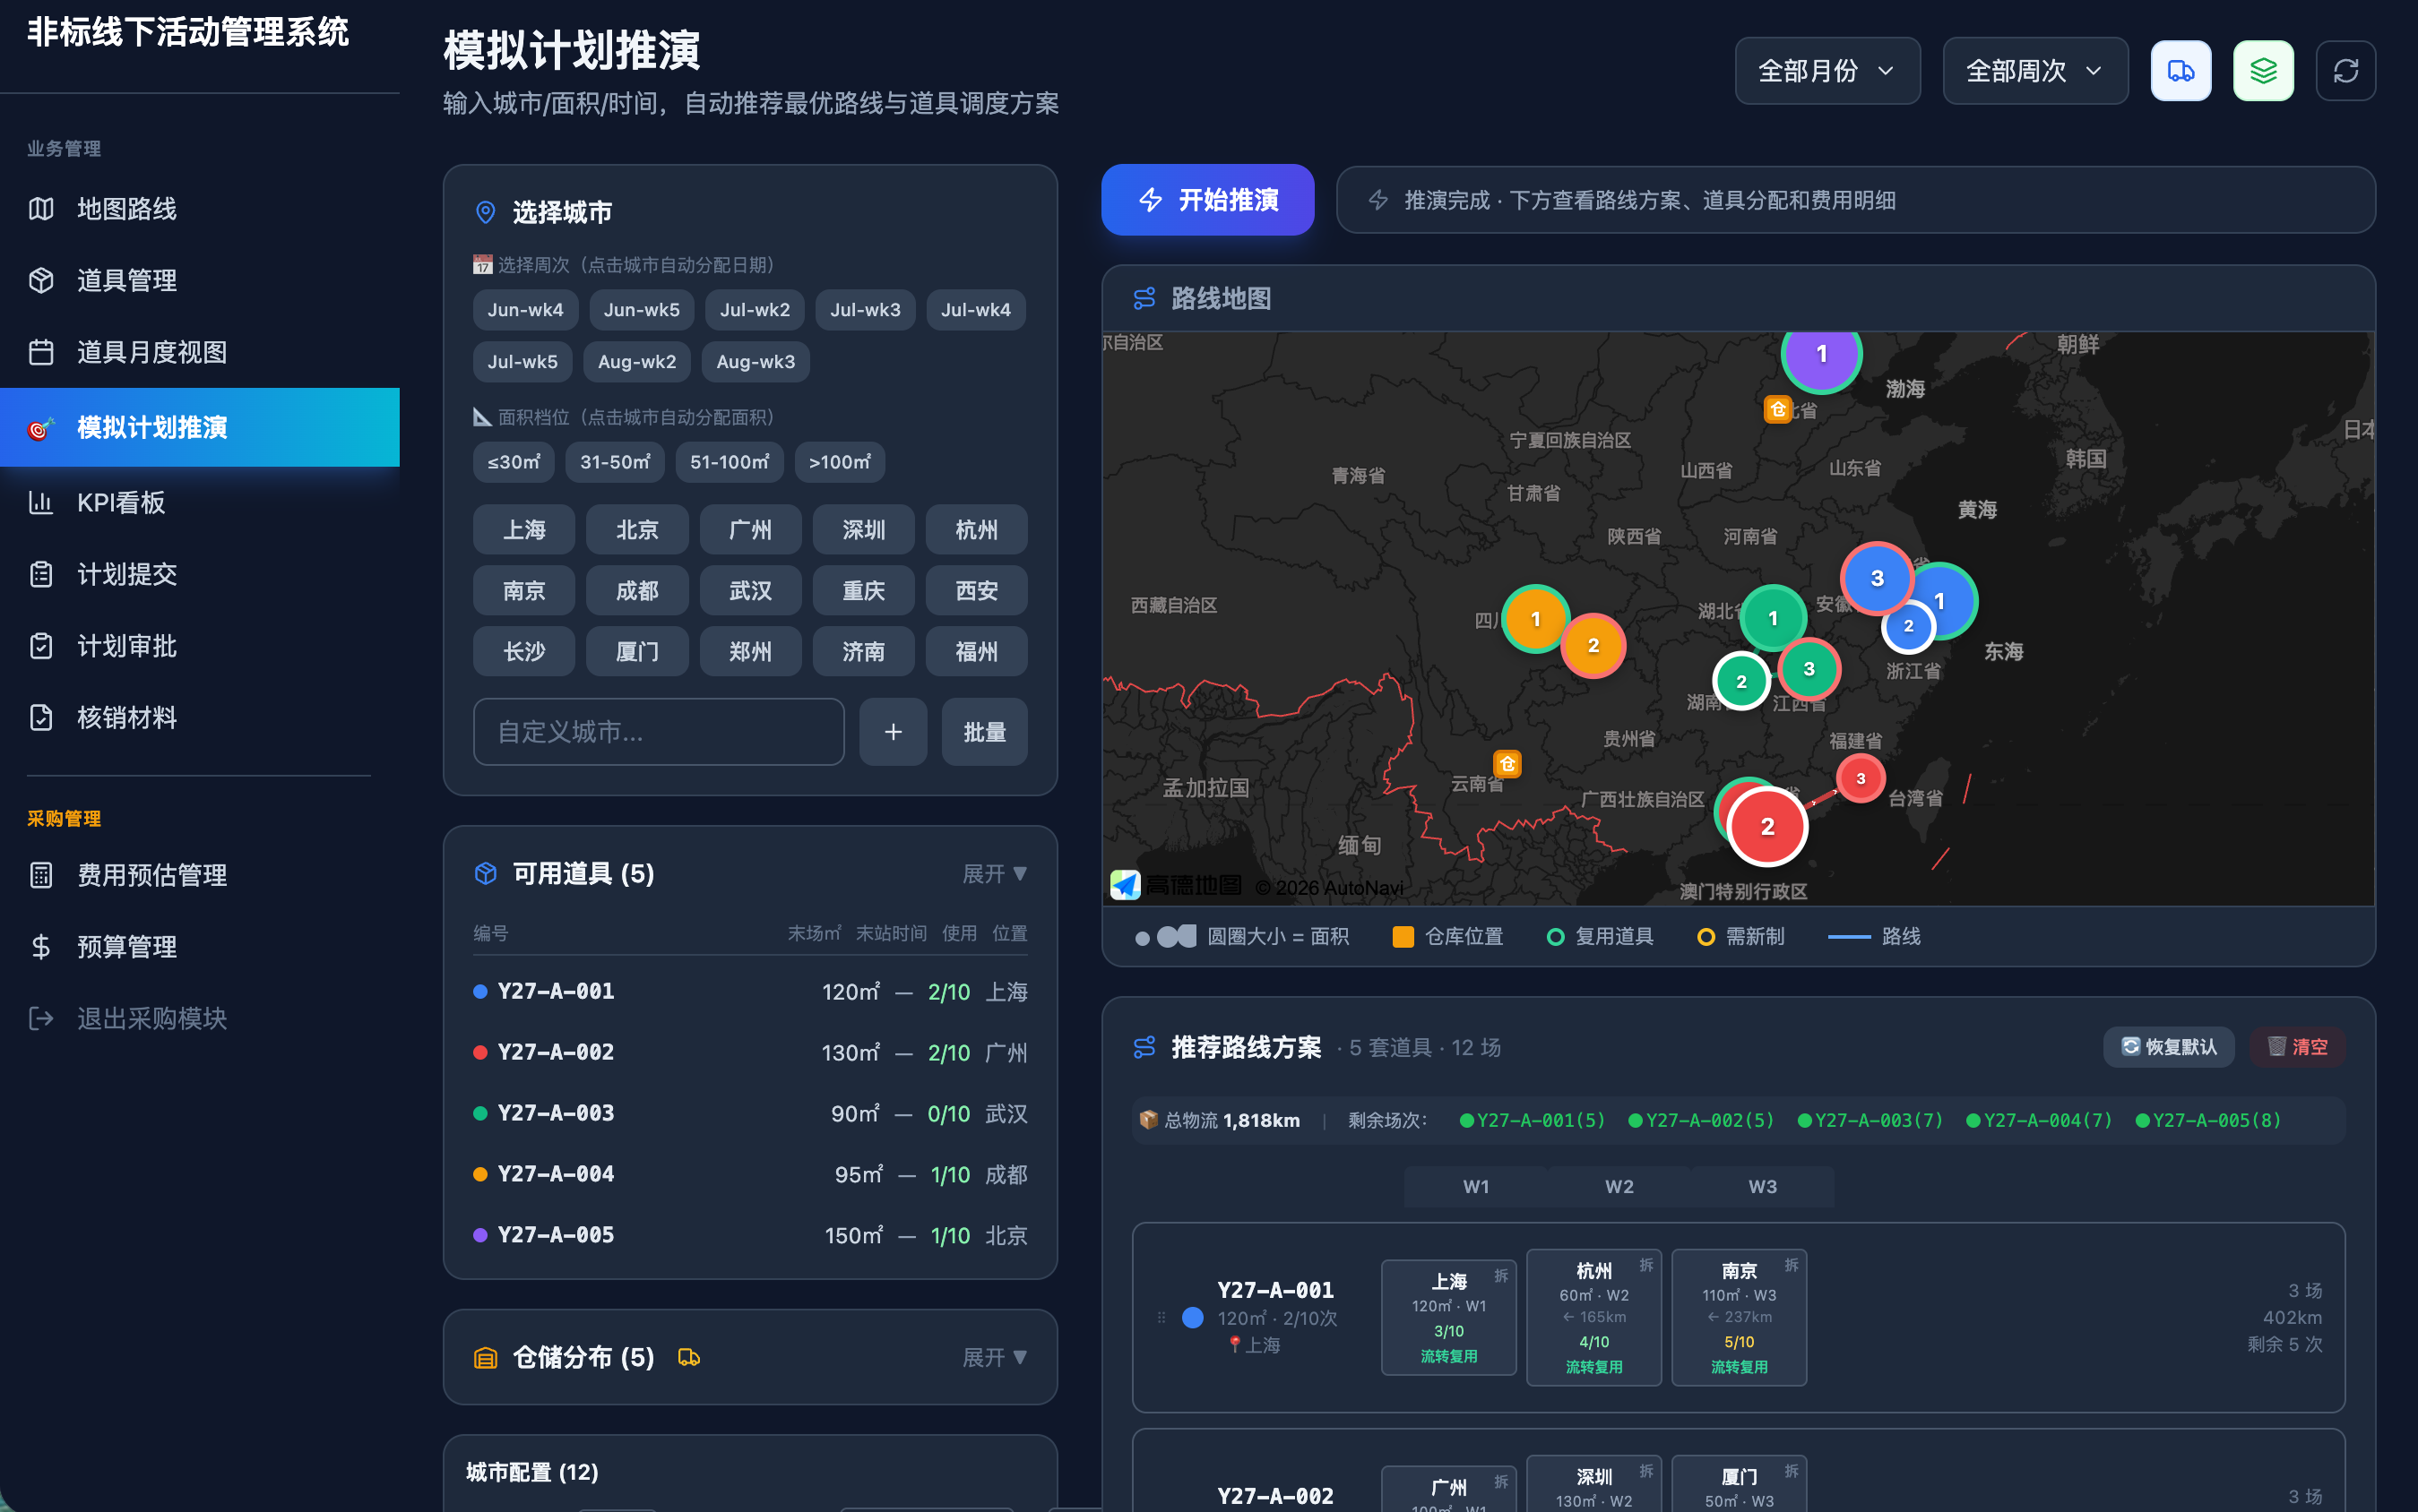Screen dimensions: 2418x1512
Task: Switch to the W1 week tab
Action: [x=1475, y=1186]
